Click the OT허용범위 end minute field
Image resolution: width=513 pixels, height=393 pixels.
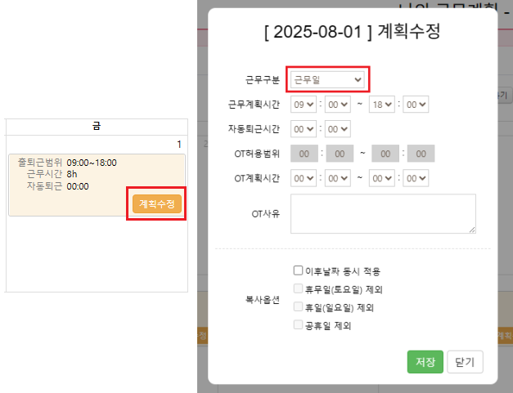coord(421,154)
